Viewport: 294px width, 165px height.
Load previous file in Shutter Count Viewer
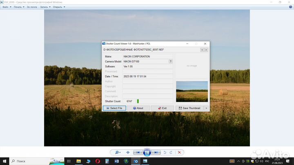(x=202, y=50)
